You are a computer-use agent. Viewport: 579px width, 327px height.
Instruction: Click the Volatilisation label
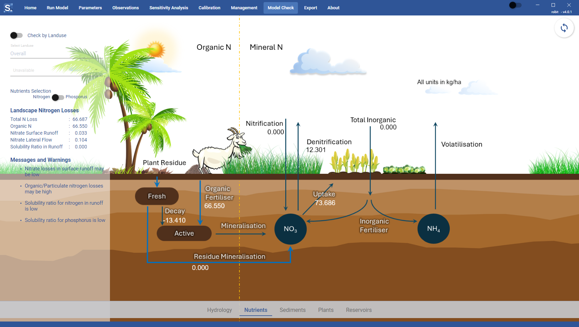pyautogui.click(x=461, y=144)
